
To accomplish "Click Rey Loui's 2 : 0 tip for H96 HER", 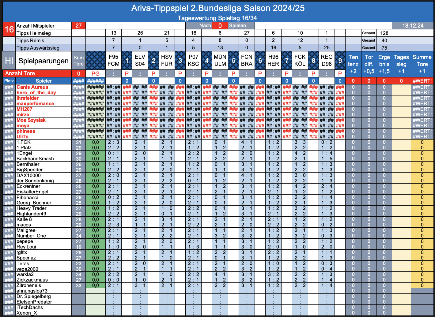I will 273,247.
